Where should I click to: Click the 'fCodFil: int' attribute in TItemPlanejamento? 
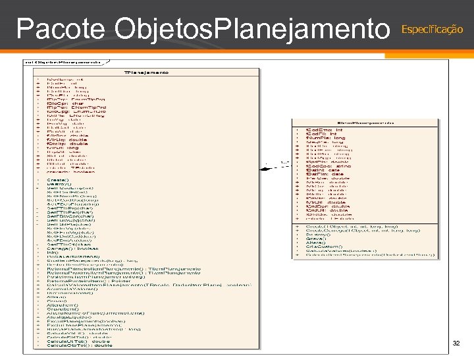[x=321, y=134]
